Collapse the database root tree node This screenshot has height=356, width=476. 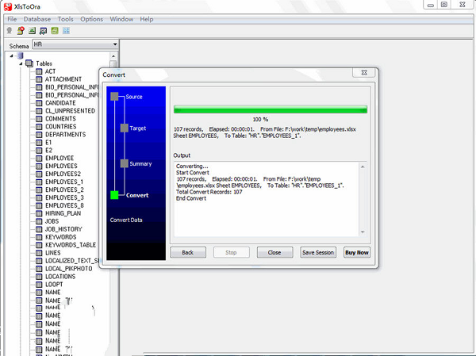pos(10,56)
